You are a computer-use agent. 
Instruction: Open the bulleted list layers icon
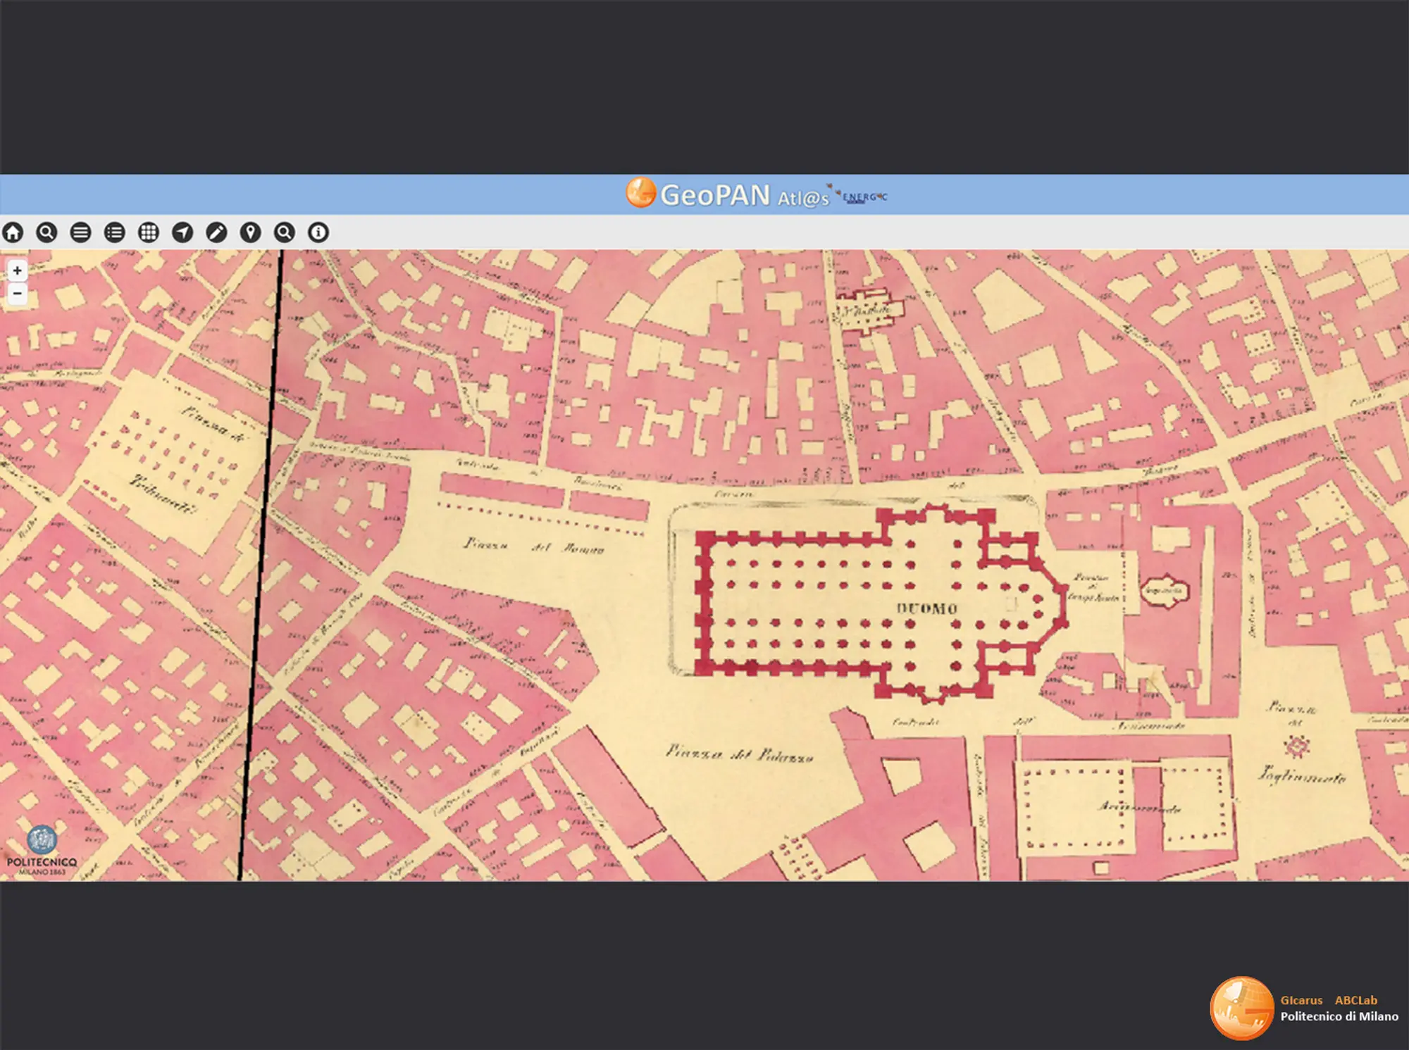click(x=114, y=232)
